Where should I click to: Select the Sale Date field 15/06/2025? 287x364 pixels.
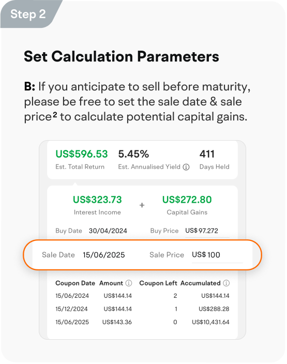104,255
